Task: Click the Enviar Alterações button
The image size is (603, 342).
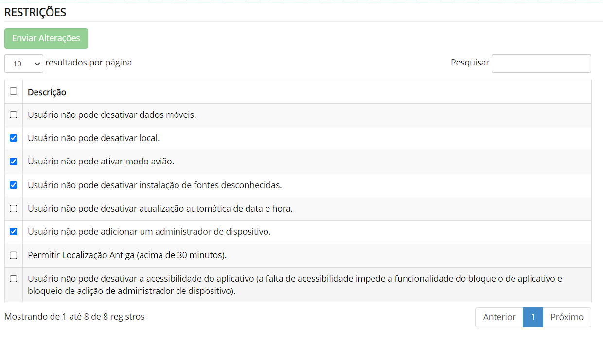Action: (46, 38)
